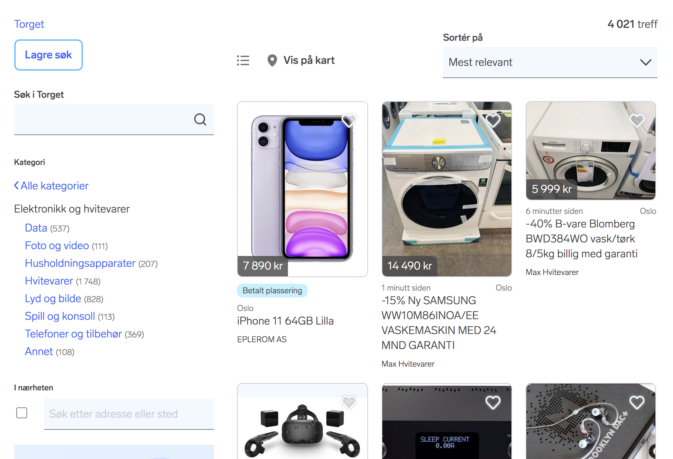Image resolution: width=673 pixels, height=459 pixels.
Task: Click Max Hvitevarer under the Samsung listing
Action: (x=408, y=364)
